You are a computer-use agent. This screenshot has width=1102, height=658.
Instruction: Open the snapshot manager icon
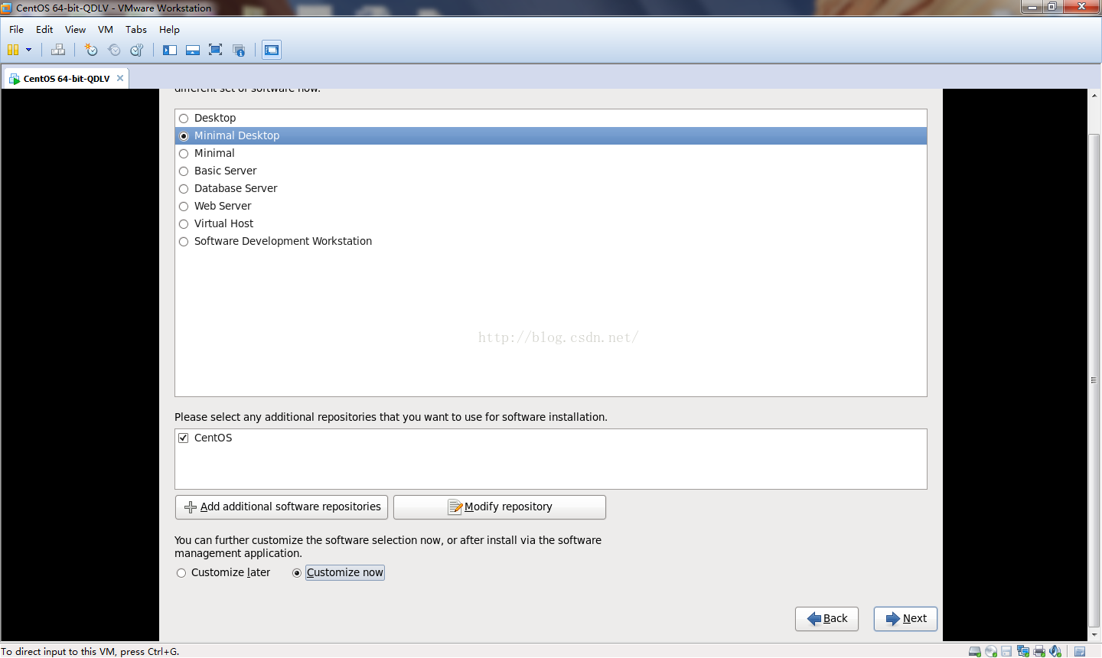pos(137,50)
